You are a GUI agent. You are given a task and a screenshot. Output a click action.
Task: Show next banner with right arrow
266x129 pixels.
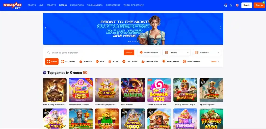[221, 28]
